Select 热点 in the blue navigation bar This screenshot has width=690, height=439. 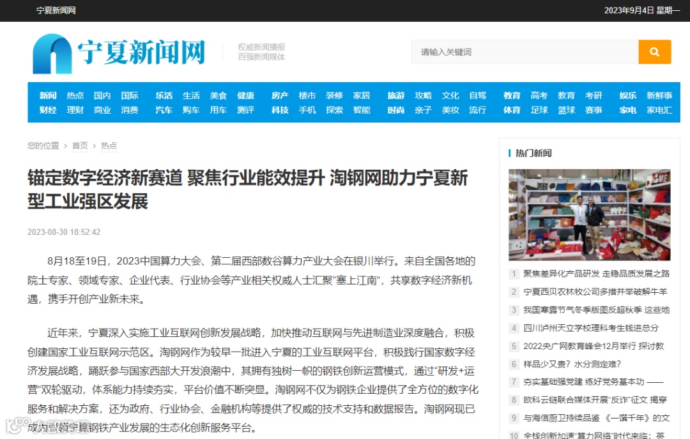coord(75,95)
